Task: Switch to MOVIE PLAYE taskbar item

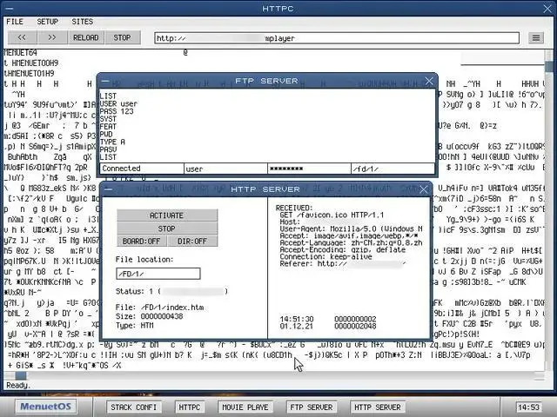Action: pyautogui.click(x=244, y=407)
